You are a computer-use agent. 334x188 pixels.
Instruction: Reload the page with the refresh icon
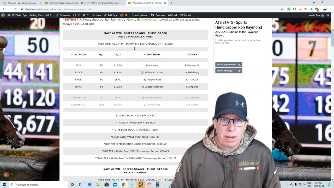[x=15, y=9]
